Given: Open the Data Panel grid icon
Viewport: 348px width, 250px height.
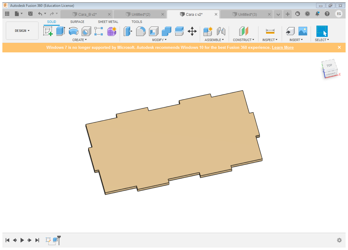Looking at the screenshot, I should [x=7, y=14].
